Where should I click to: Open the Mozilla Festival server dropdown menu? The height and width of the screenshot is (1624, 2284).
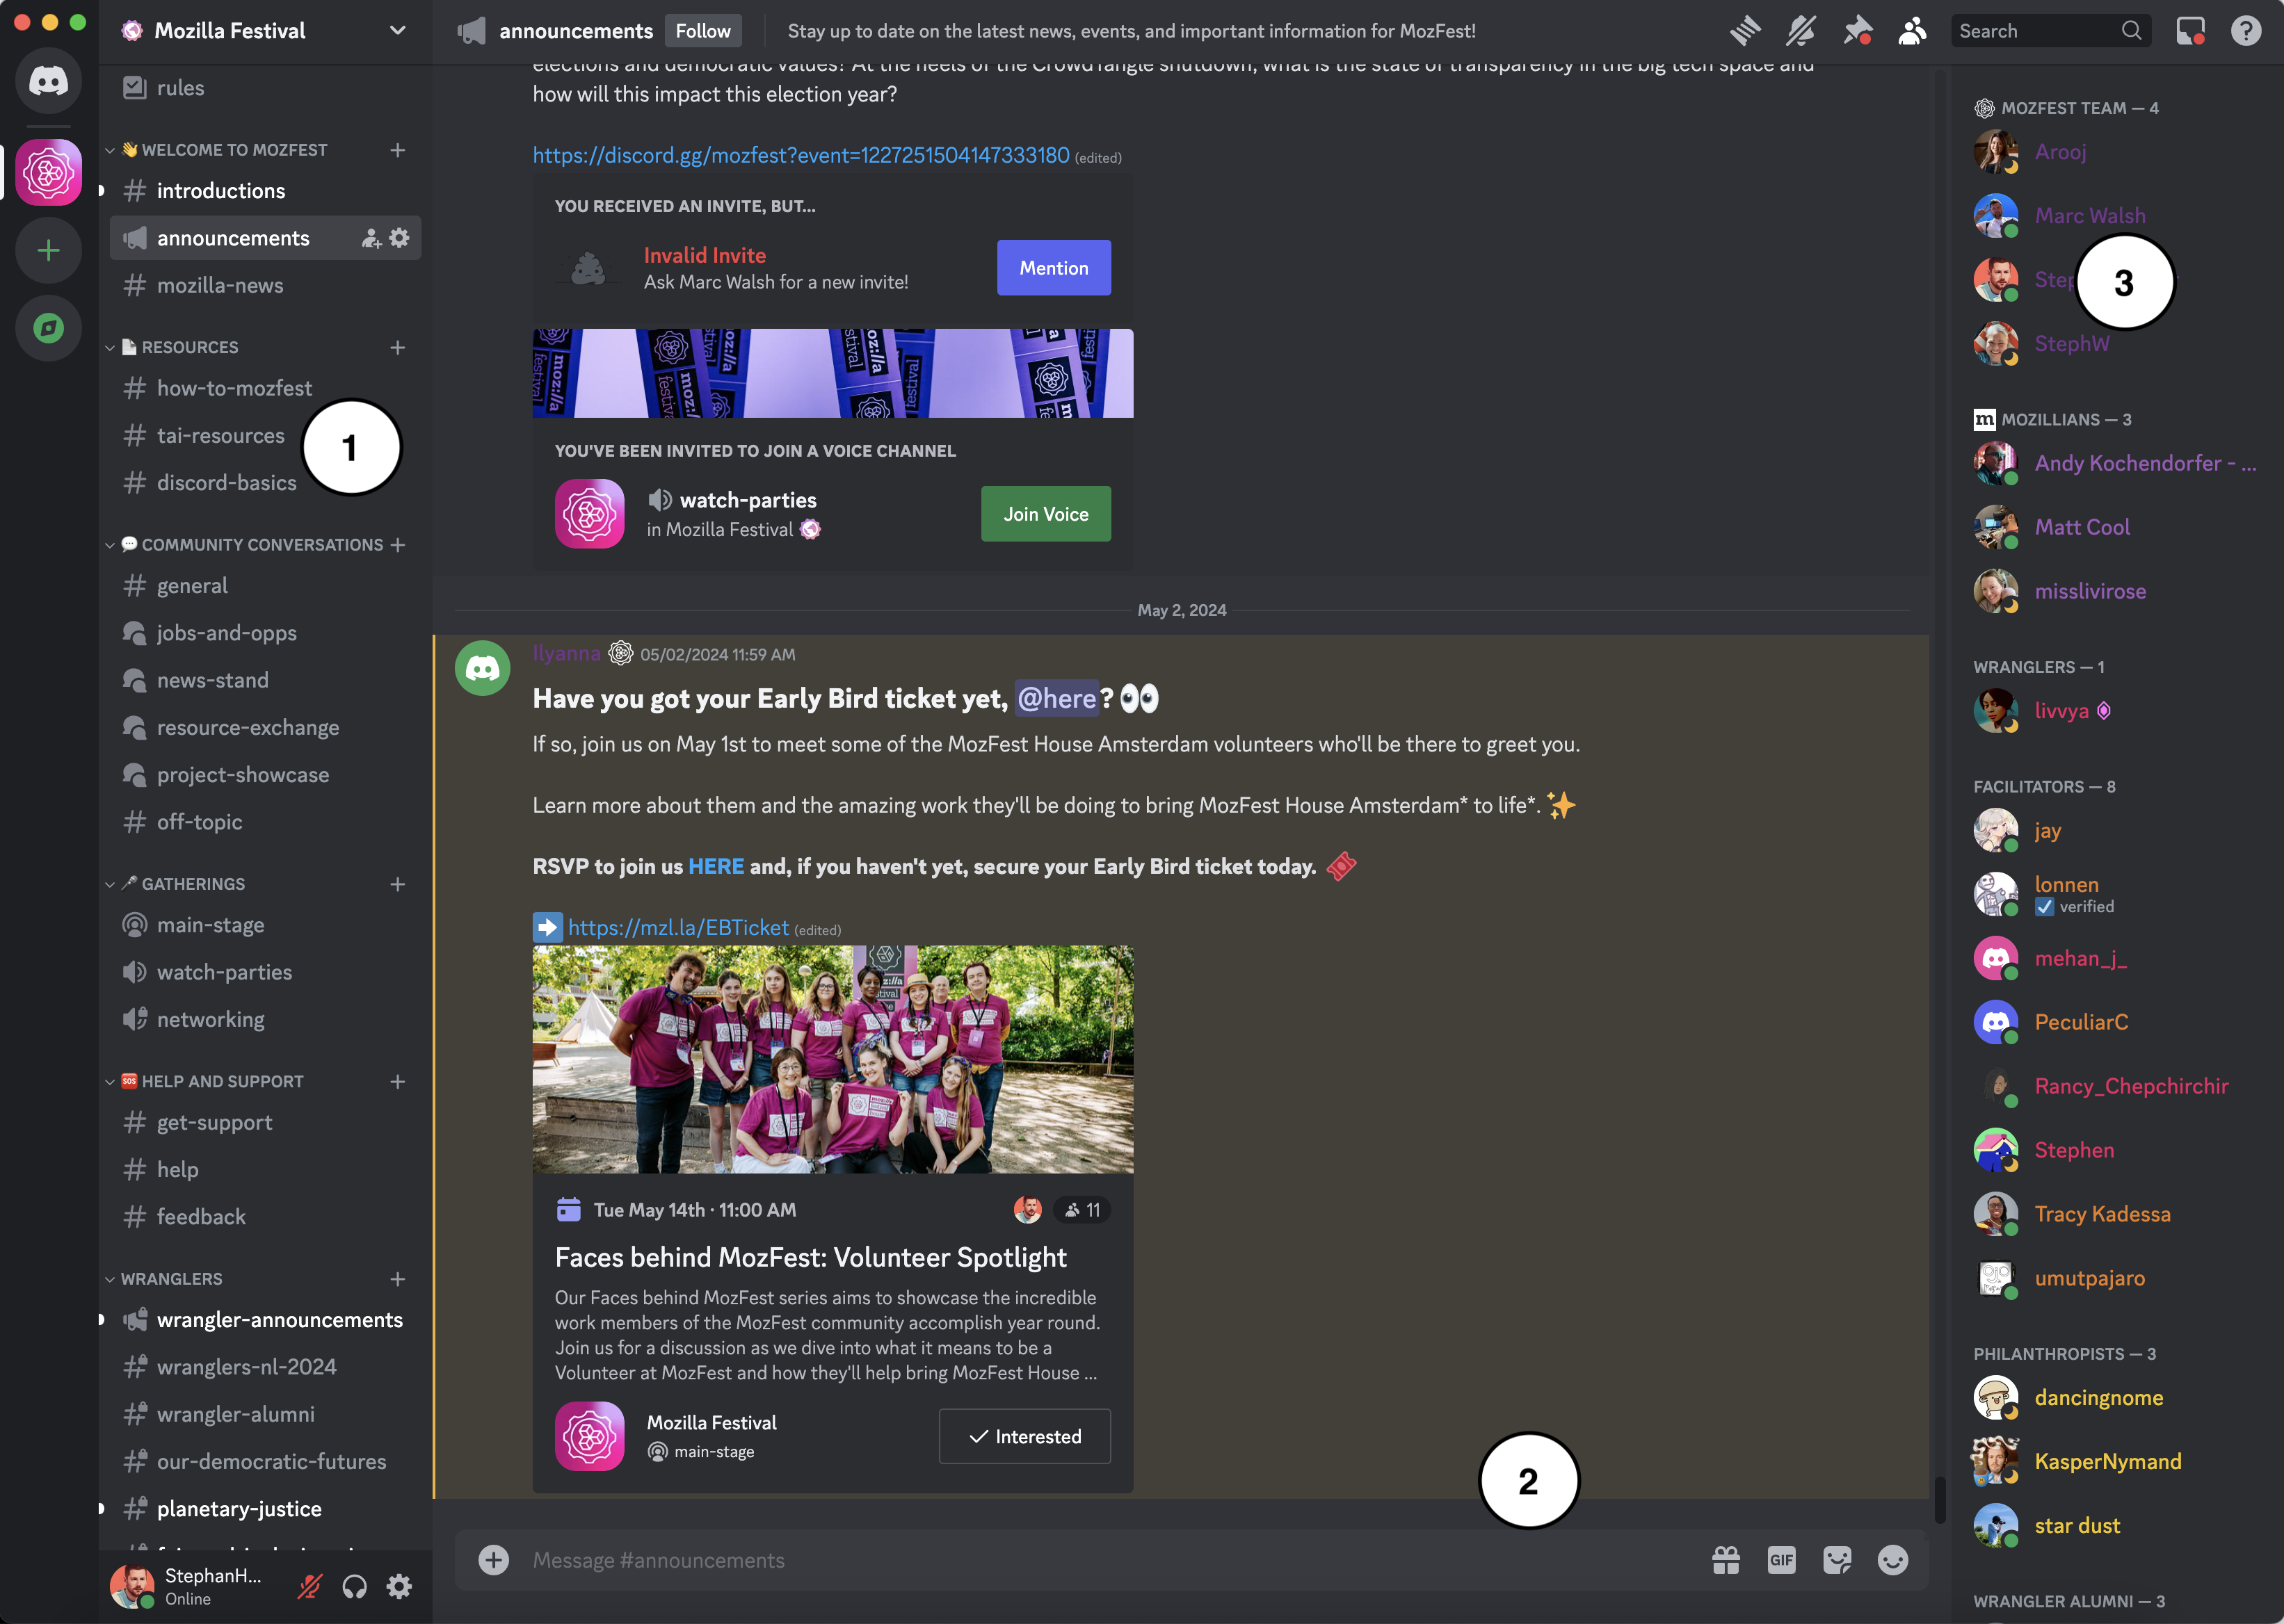click(x=397, y=30)
